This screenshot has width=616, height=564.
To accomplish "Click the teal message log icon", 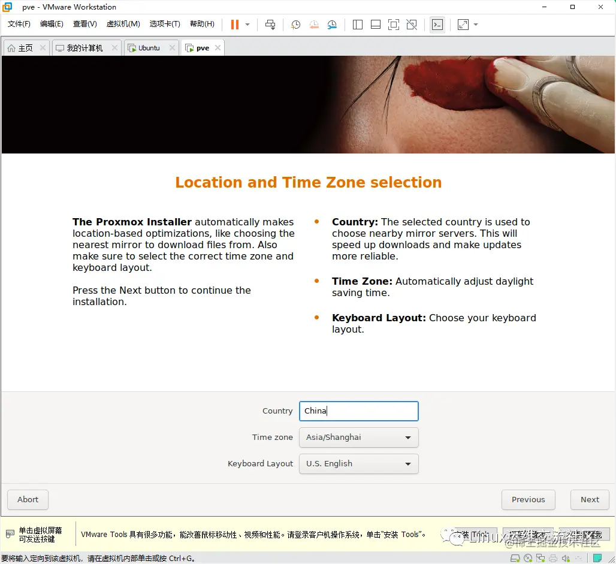I will pyautogui.click(x=597, y=558).
